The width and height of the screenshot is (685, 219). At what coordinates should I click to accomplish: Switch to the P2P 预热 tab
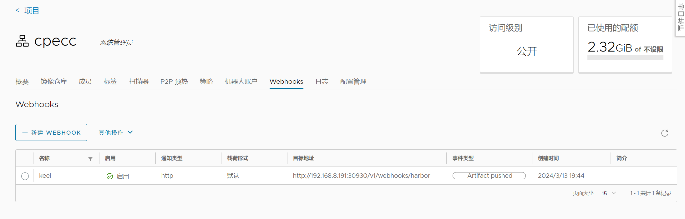174,82
